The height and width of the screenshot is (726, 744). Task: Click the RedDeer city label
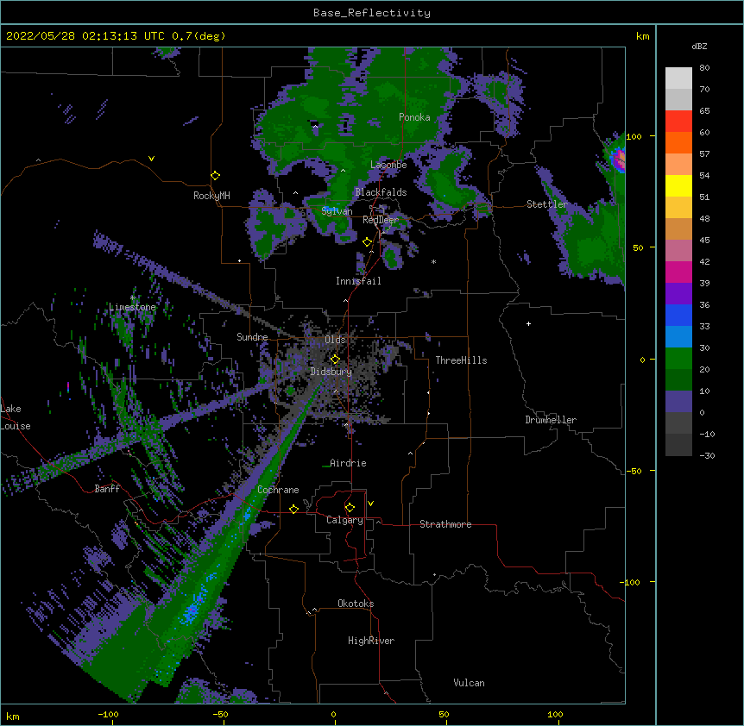[x=381, y=220]
